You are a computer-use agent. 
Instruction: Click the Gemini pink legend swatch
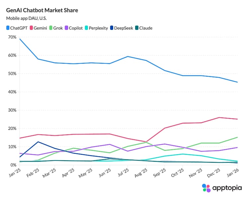[32, 28]
